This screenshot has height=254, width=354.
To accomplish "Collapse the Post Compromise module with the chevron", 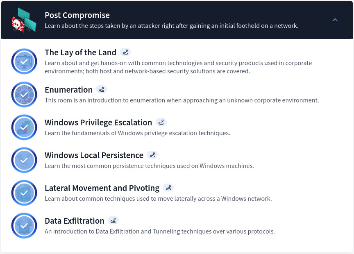I will 335,20.
